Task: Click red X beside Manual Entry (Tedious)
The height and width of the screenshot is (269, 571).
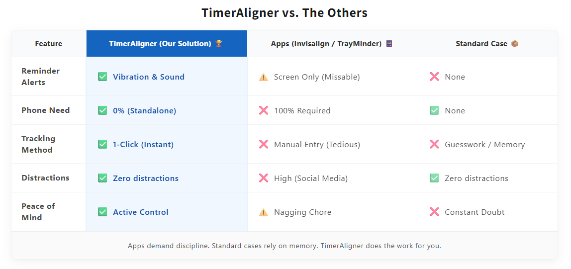Action: pyautogui.click(x=264, y=144)
